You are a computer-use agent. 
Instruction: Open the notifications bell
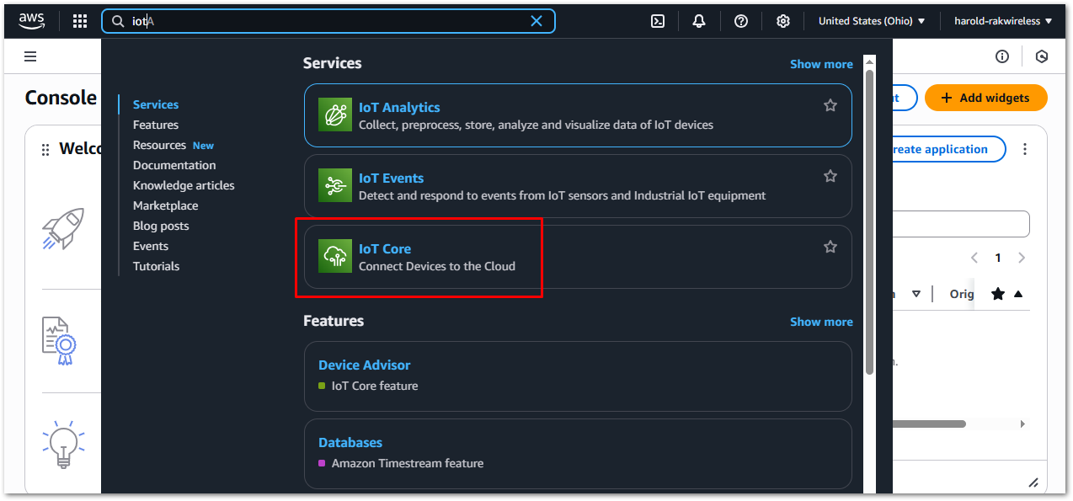tap(698, 20)
